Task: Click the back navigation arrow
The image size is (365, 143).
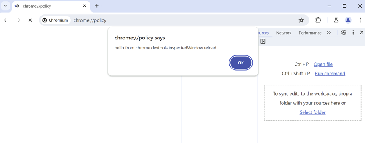Action: coord(6,20)
